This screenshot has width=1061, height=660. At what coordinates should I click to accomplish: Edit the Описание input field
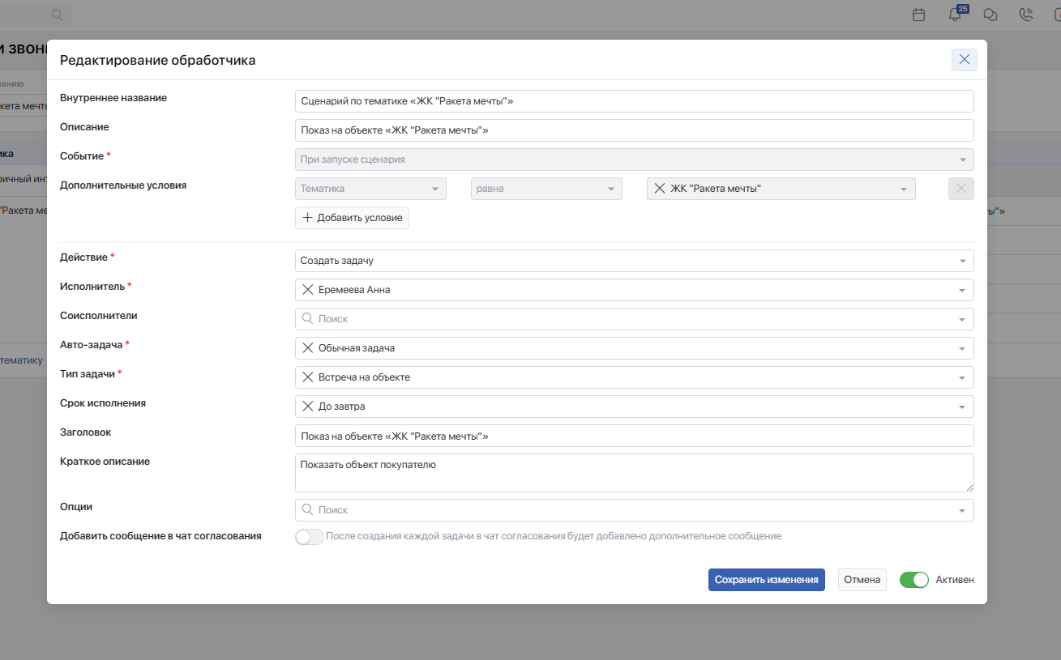click(x=635, y=130)
